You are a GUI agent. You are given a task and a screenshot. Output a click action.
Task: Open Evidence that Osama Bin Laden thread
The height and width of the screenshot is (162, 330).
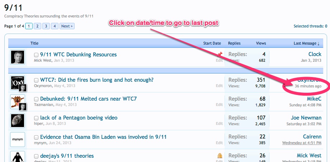tap(103, 137)
